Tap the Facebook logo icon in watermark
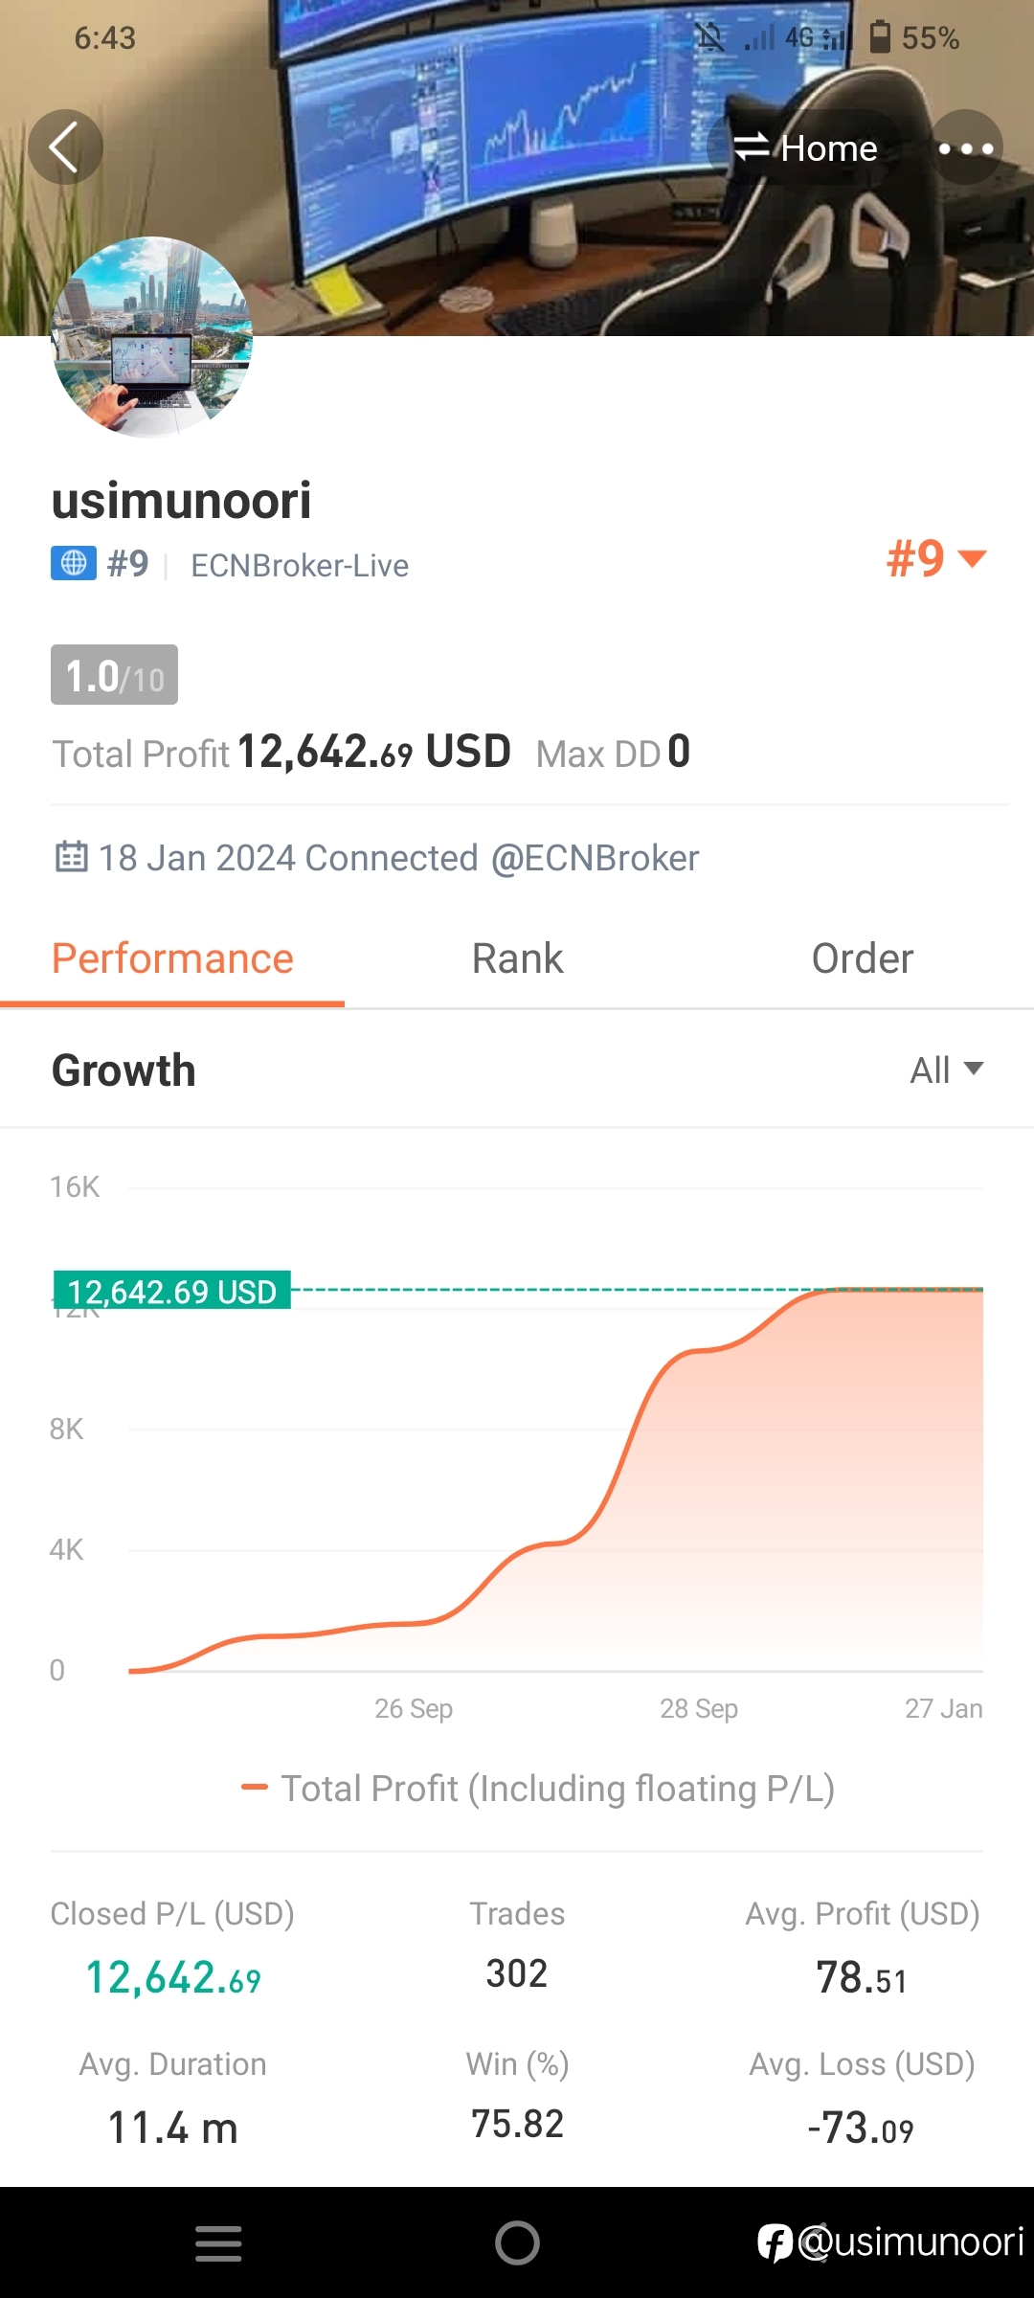This screenshot has height=2298, width=1034. [775, 2243]
